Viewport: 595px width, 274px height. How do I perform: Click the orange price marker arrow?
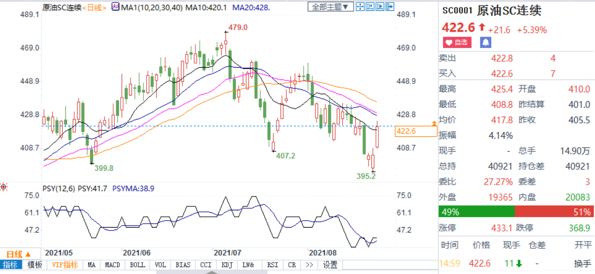click(434, 122)
